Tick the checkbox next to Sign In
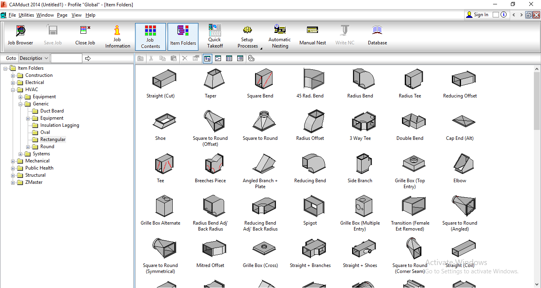This screenshot has height=288, width=541. coord(496,15)
